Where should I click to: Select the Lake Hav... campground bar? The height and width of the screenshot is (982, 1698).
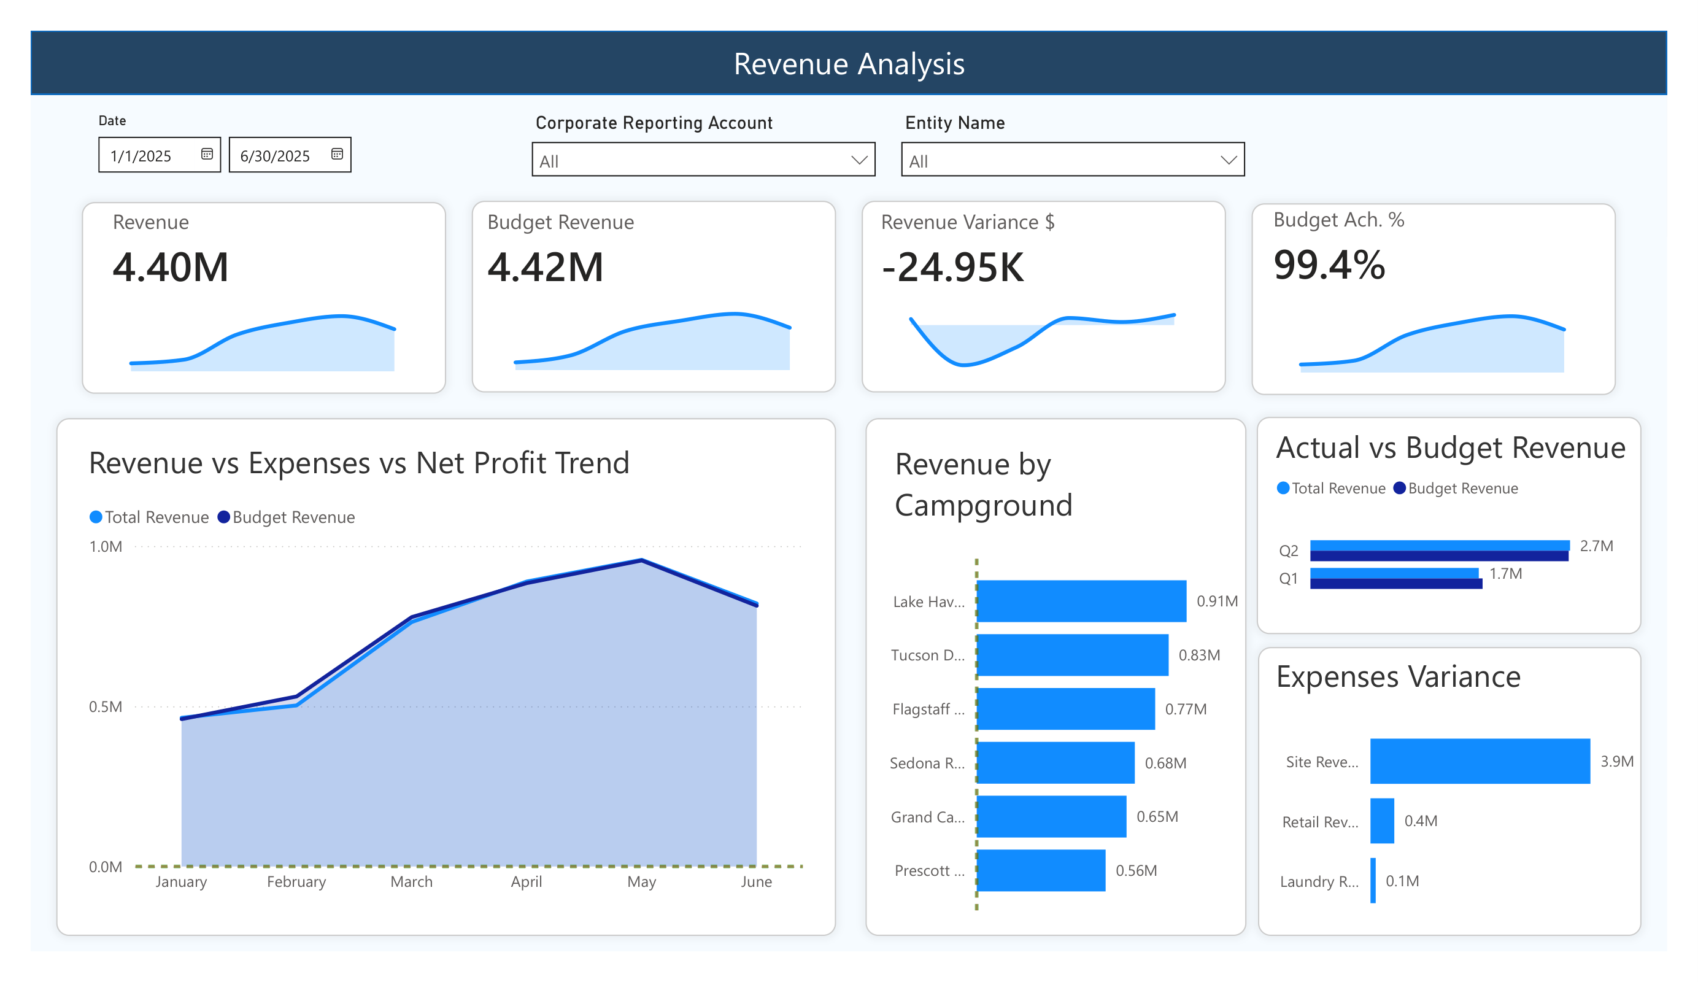point(1081,601)
